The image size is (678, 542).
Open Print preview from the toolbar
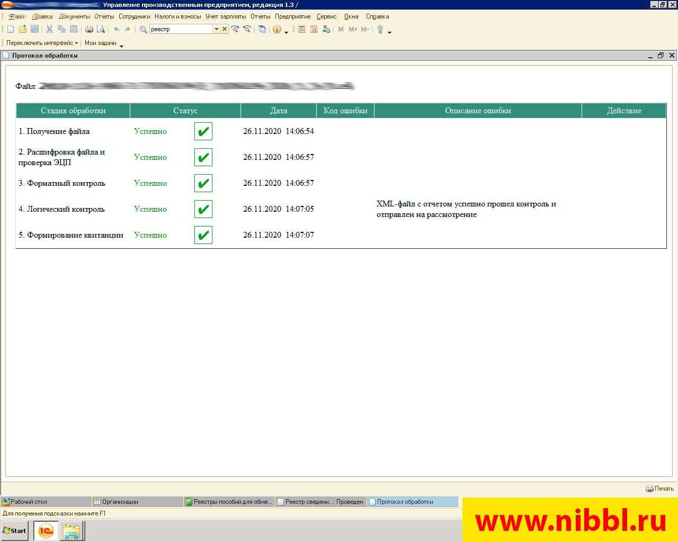[101, 30]
